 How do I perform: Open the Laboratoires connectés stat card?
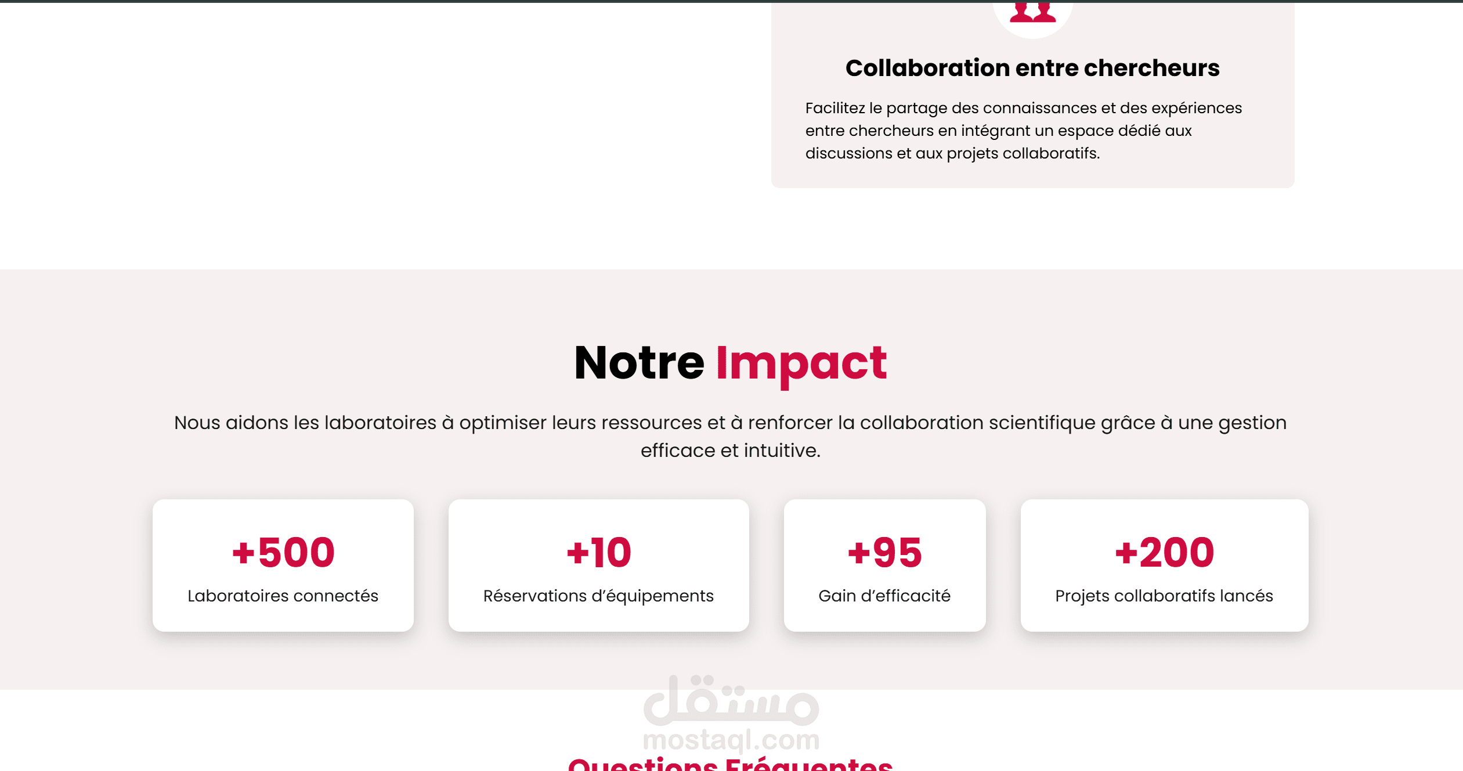(x=283, y=565)
